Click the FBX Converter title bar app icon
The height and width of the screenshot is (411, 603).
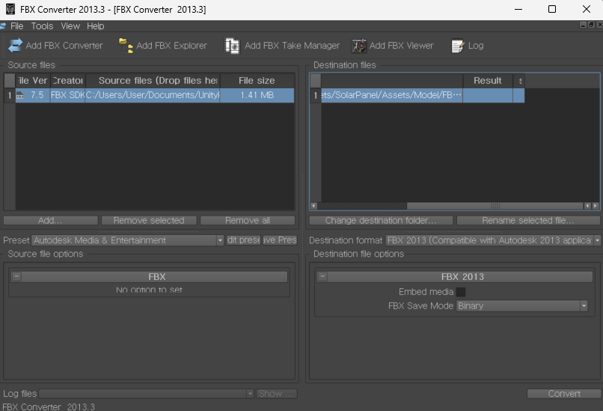click(x=10, y=9)
